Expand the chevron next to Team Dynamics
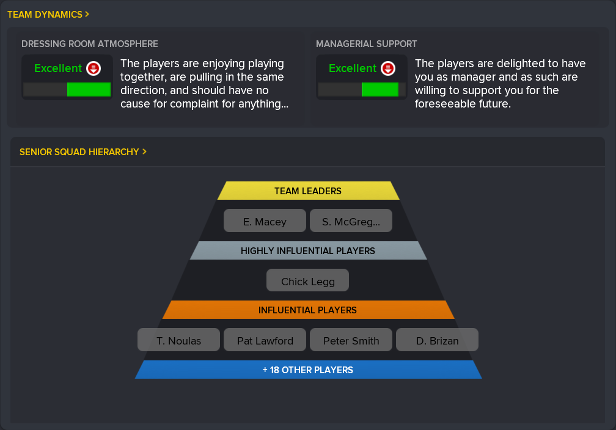This screenshot has width=616, height=430. (87, 14)
